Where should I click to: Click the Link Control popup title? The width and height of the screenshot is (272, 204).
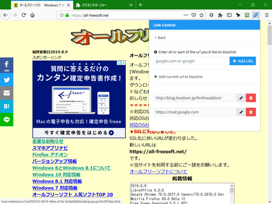(x=164, y=25)
